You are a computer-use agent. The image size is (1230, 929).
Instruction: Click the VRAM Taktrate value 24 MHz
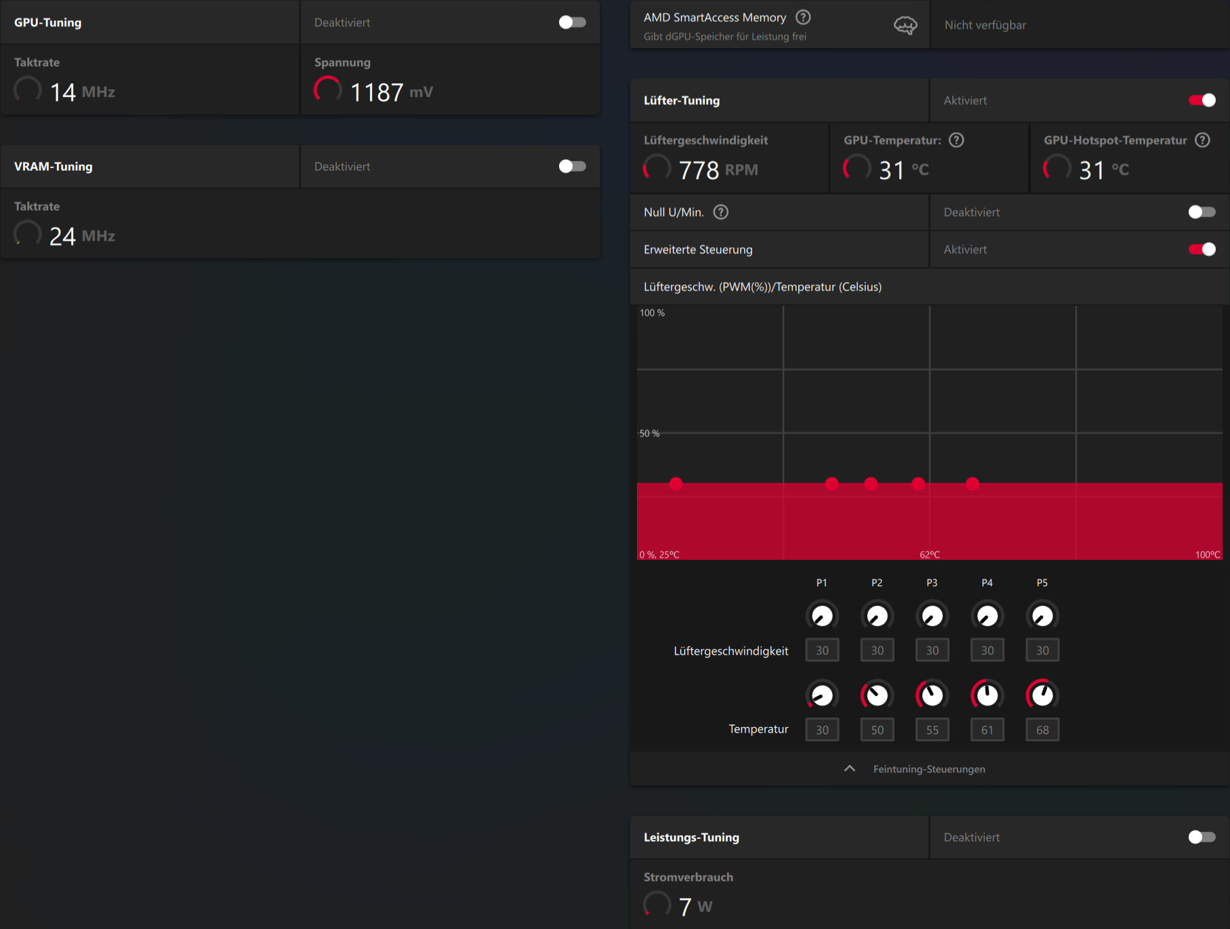pos(83,236)
